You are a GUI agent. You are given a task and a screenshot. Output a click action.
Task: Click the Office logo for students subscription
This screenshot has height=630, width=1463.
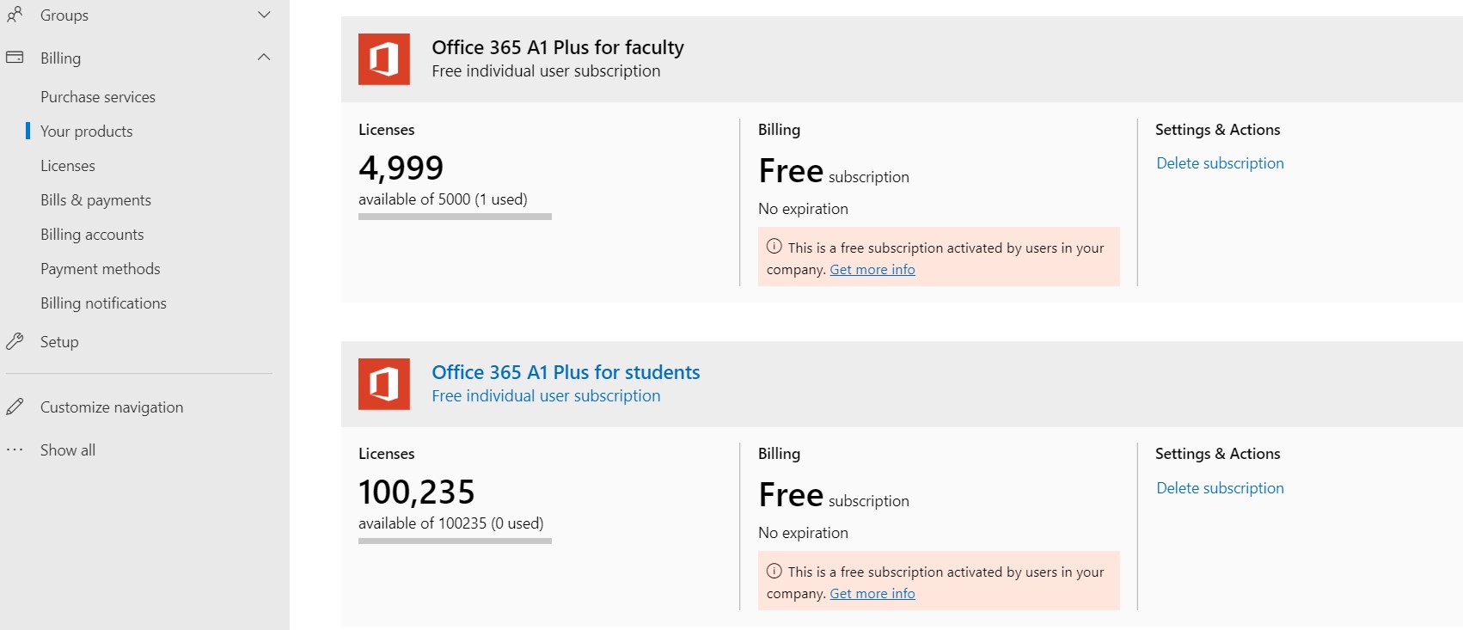click(x=384, y=384)
